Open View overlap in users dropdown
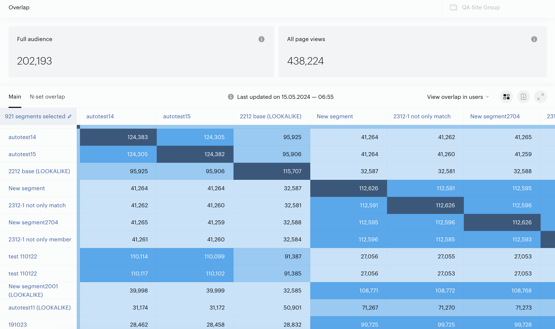 coord(458,97)
